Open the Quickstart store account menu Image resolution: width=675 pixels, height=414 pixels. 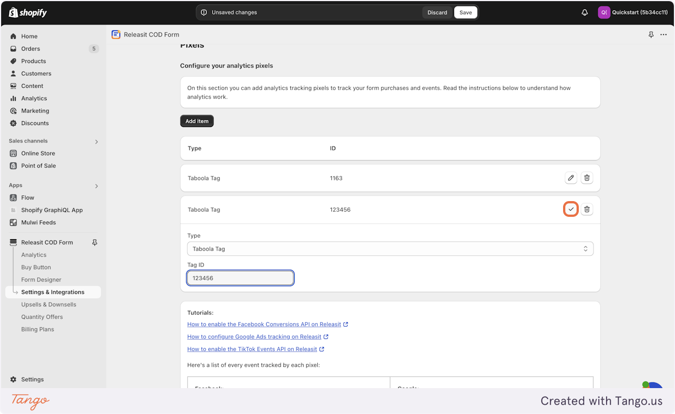pyautogui.click(x=633, y=12)
